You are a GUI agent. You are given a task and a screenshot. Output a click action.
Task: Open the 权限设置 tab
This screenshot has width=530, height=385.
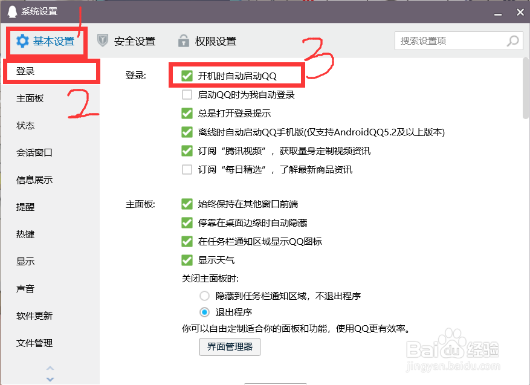pyautogui.click(x=207, y=41)
